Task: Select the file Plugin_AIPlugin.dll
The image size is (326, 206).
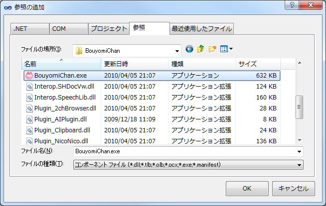Action: point(60,119)
